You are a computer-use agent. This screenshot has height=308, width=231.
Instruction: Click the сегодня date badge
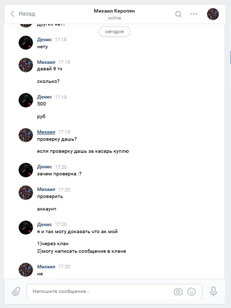click(114, 32)
